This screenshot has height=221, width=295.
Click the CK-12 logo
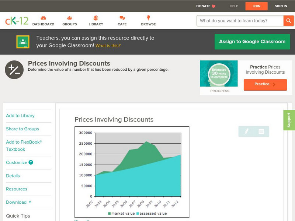point(17,21)
